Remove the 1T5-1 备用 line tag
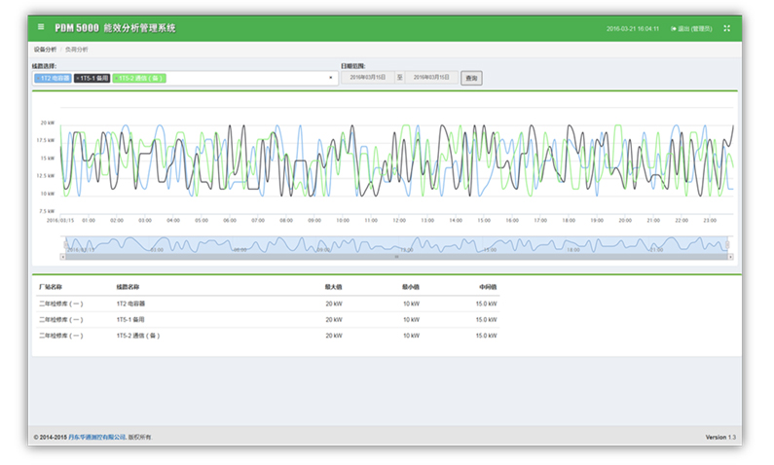The width and height of the screenshot is (774, 465). pyautogui.click(x=78, y=77)
